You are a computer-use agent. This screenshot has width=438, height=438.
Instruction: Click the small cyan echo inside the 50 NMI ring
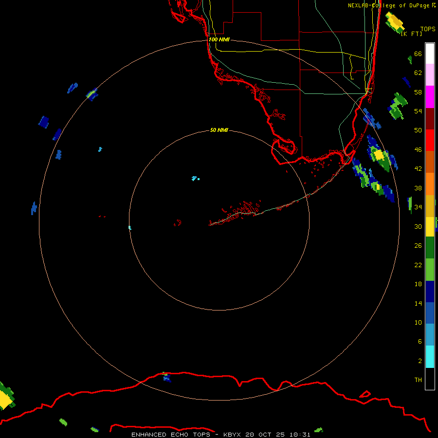[x=195, y=178]
